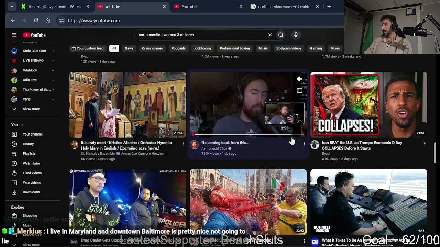Select the All filter chip

coord(114,48)
